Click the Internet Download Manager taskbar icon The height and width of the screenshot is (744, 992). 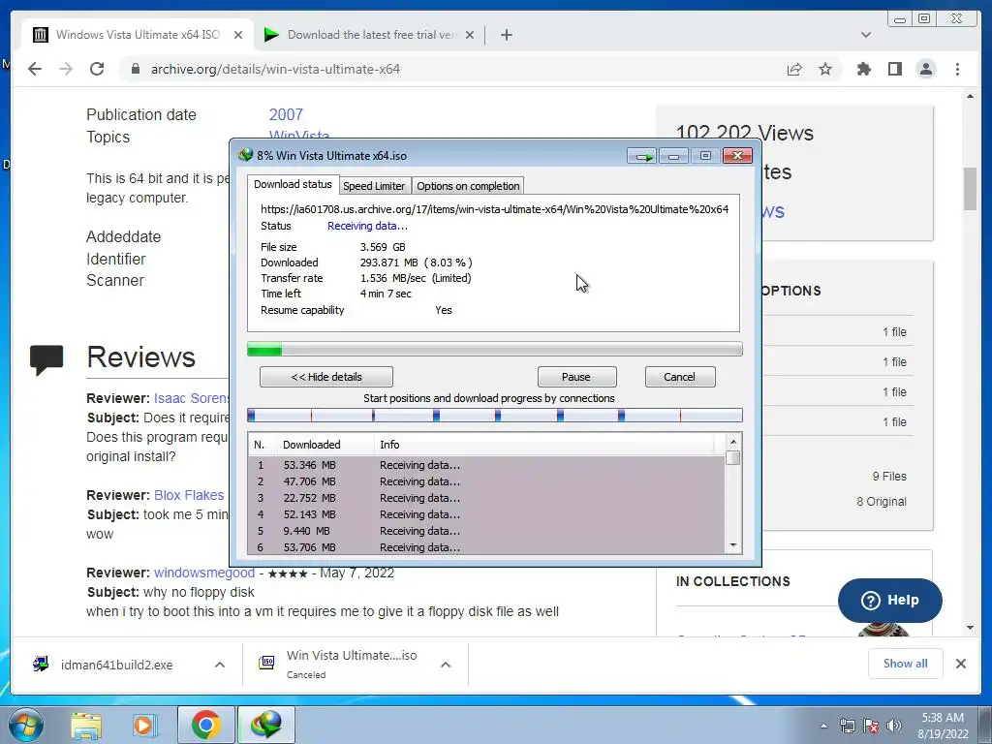265,725
